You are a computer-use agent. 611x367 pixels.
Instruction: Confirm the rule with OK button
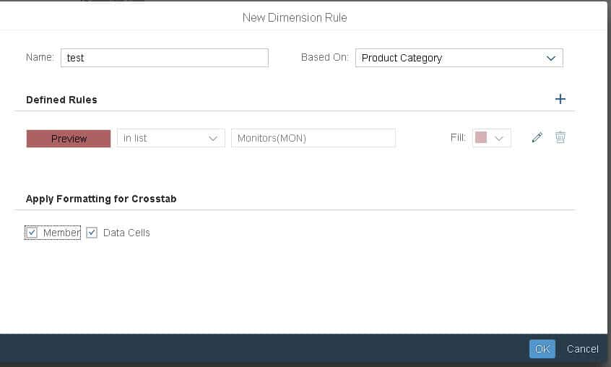click(x=542, y=349)
